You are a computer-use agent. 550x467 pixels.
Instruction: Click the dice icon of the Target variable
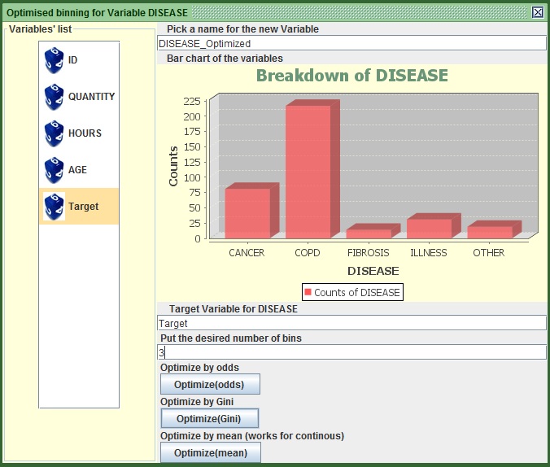54,207
